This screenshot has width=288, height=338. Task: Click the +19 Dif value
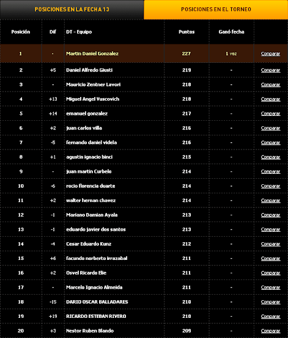pyautogui.click(x=53, y=316)
